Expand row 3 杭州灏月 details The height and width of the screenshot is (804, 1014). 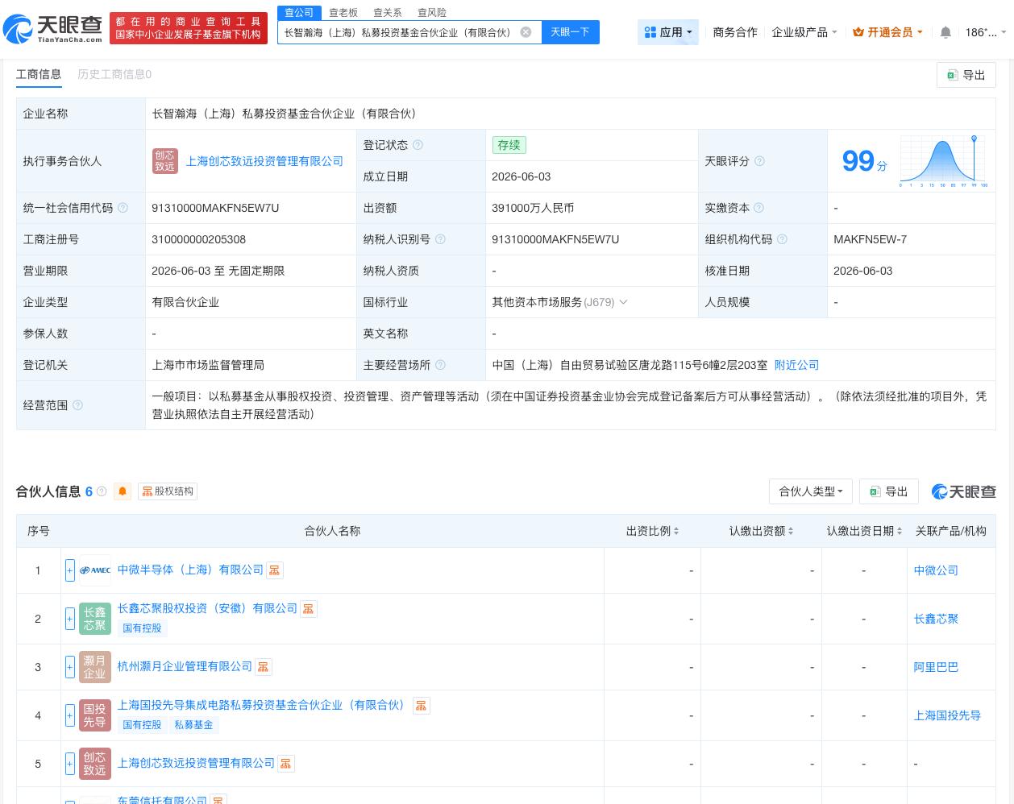70,667
